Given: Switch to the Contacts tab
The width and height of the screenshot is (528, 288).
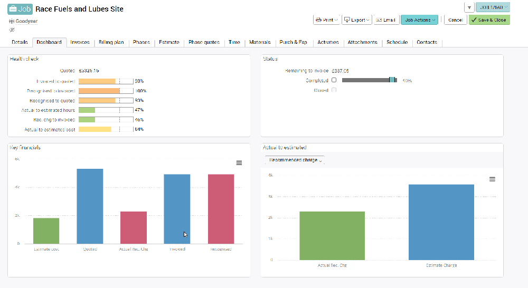Looking at the screenshot, I should tap(427, 42).
